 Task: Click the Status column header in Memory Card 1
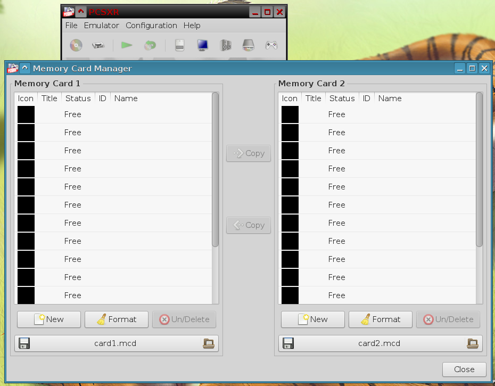(x=78, y=98)
